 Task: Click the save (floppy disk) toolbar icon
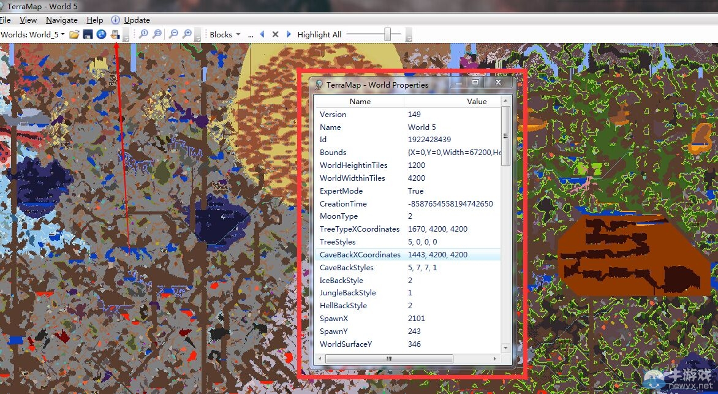88,34
